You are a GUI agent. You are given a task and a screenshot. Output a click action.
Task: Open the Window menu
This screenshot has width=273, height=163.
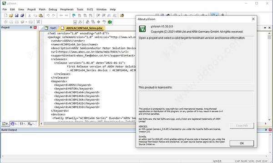coord(101,10)
